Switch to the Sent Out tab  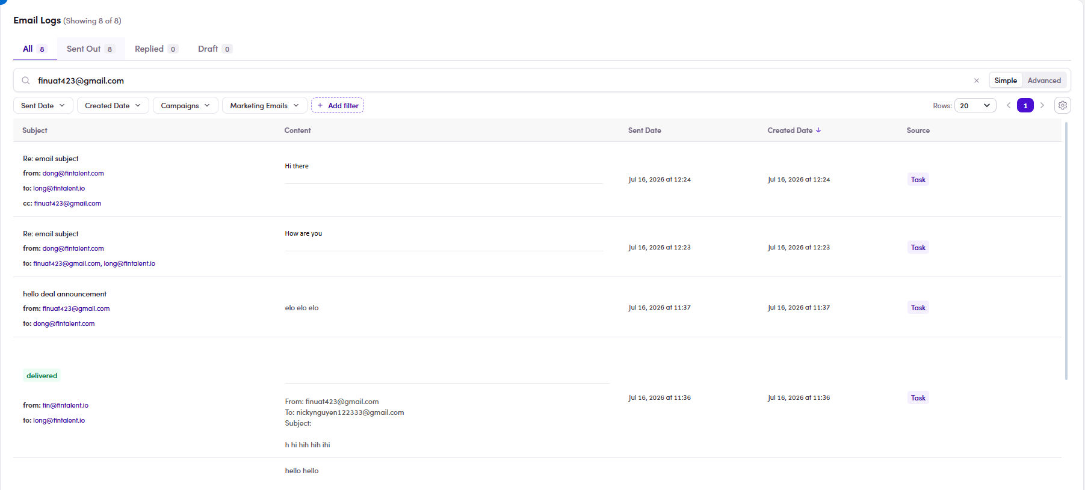click(x=91, y=49)
